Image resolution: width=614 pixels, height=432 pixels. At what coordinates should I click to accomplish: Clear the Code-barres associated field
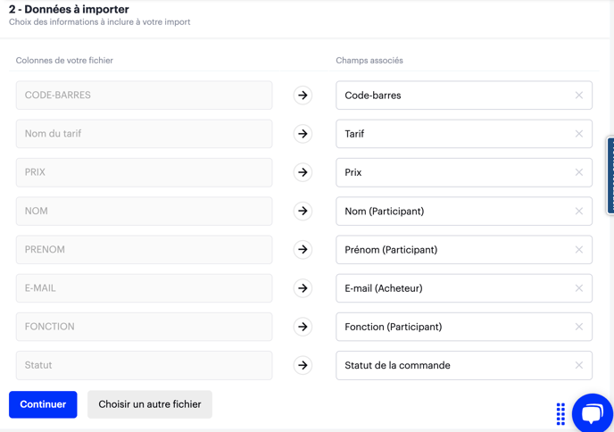click(579, 96)
